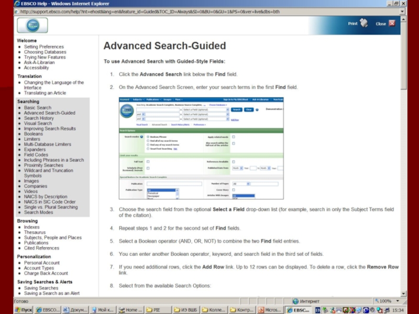
Task: Open Personal Account help topic
Action: 42,263
